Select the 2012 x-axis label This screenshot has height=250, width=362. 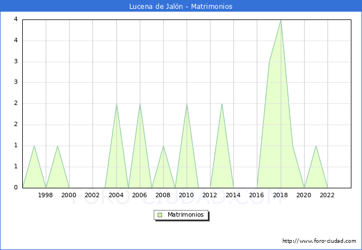tap(209, 195)
